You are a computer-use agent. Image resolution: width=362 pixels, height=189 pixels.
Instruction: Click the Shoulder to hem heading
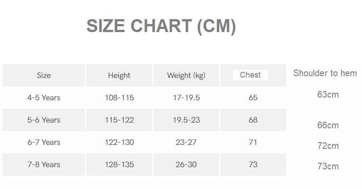[x=325, y=74]
